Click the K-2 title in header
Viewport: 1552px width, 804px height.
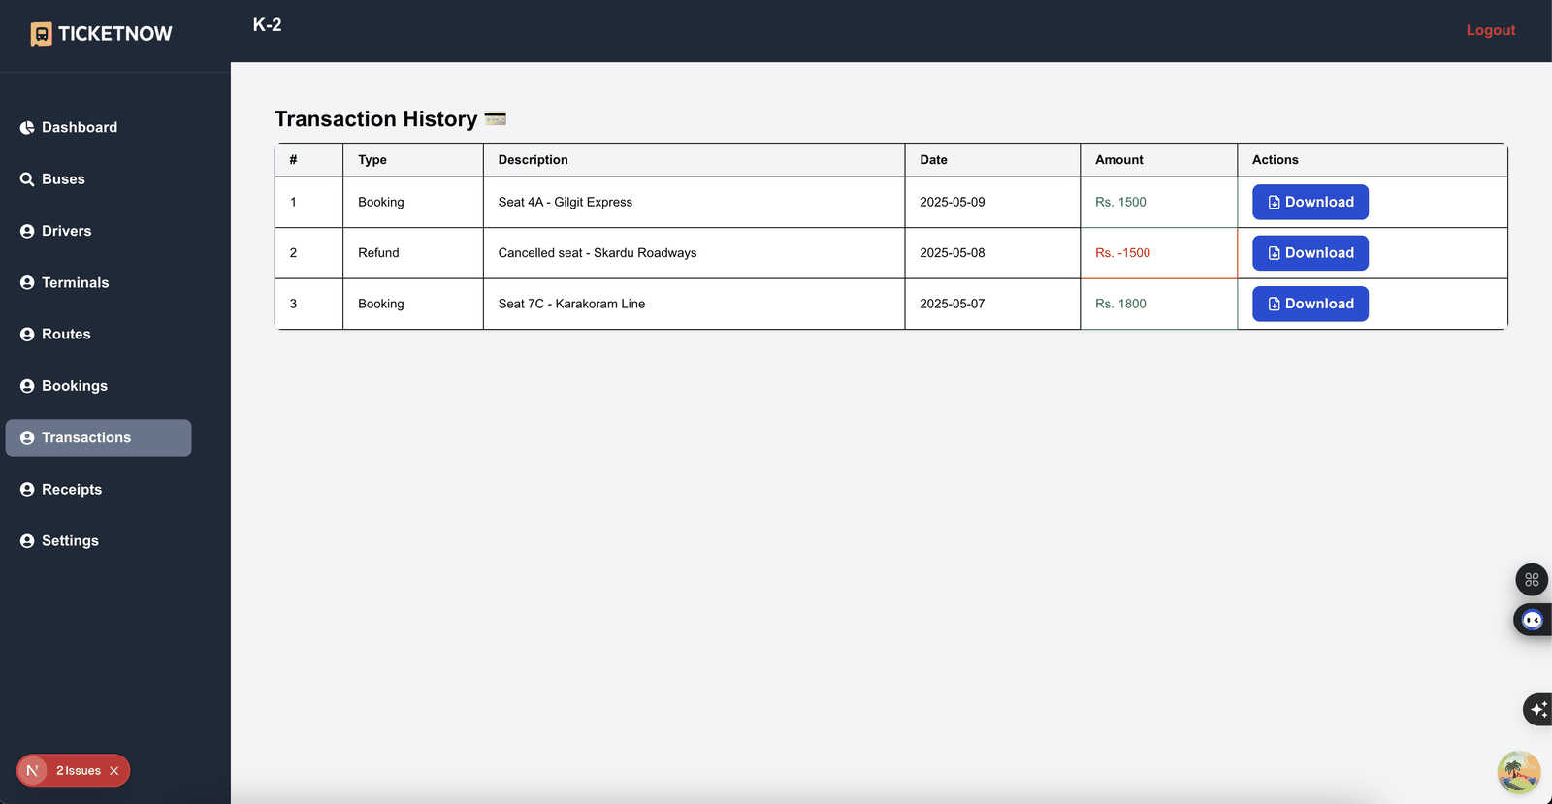coord(268,25)
